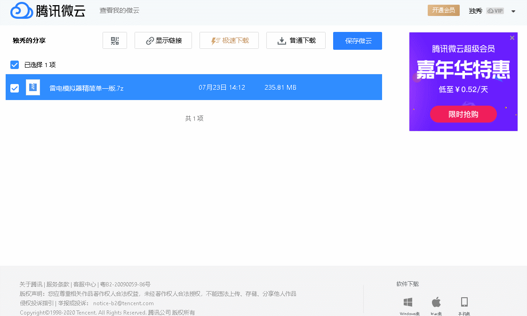Image resolution: width=527 pixels, height=316 pixels.
Task: Open the 服务条款 footer link
Action: [x=58, y=285]
